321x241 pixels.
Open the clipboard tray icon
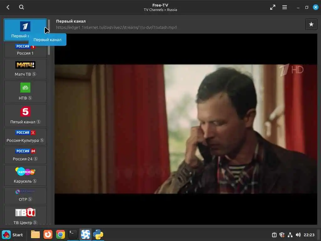(x=274, y=235)
